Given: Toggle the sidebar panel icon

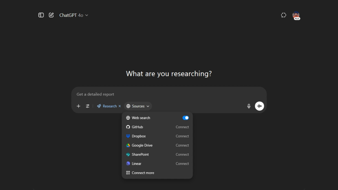Looking at the screenshot, I should [x=41, y=15].
